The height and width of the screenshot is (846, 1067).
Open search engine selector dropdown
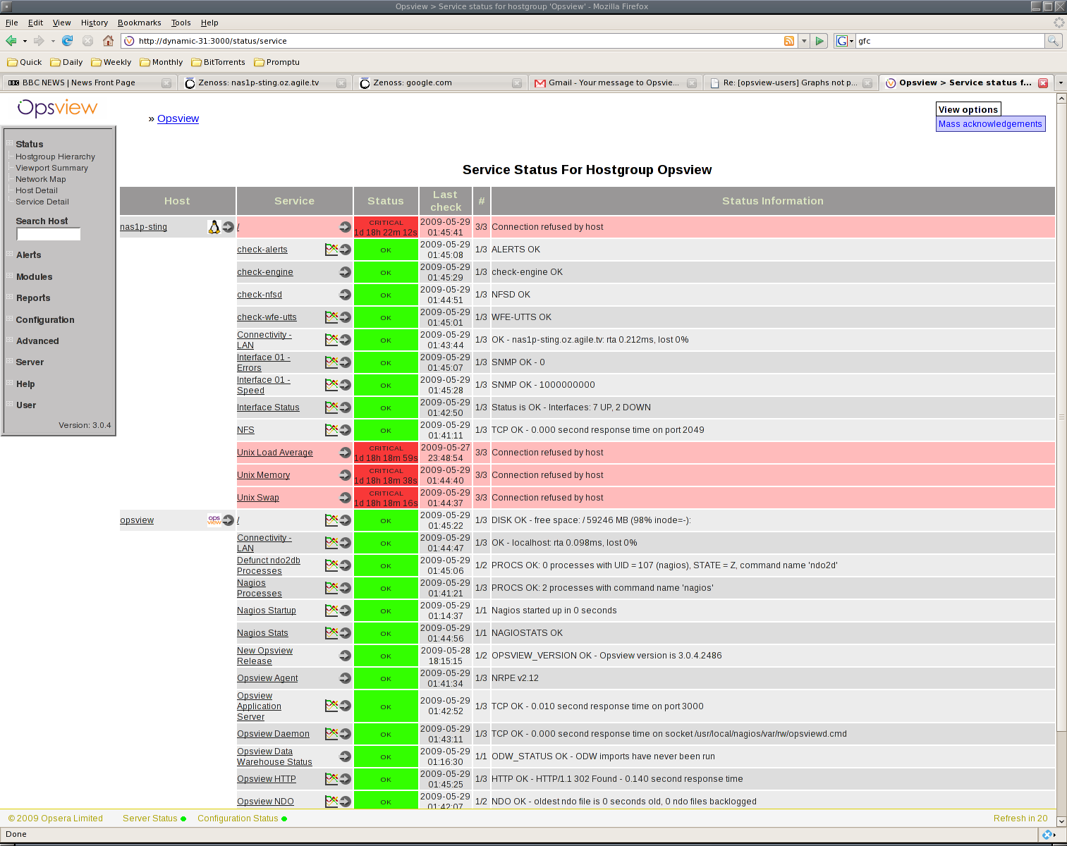(844, 41)
